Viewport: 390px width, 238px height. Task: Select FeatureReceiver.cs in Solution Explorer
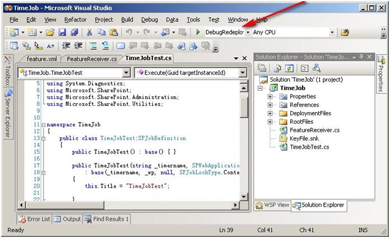[314, 130]
